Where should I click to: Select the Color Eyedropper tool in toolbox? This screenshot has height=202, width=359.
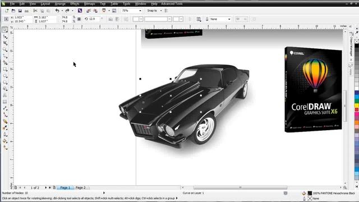point(5,128)
